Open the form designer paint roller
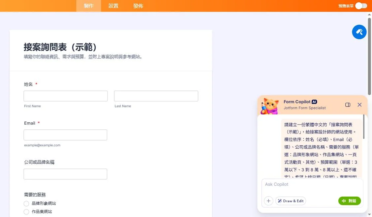372x217 pixels. [359, 32]
